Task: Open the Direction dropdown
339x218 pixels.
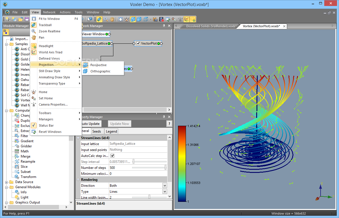Action: [x=165, y=186]
